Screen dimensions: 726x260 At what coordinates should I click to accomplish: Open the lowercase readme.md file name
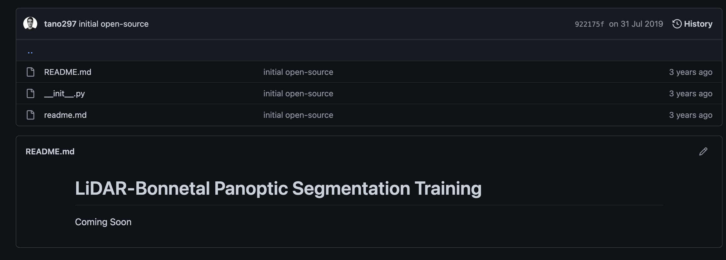point(65,115)
